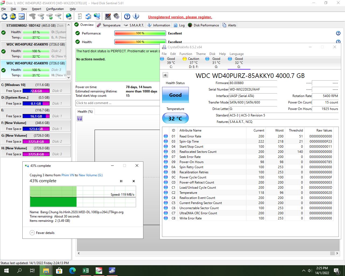Click the disk icon with magnifying glass

tap(58, 16)
